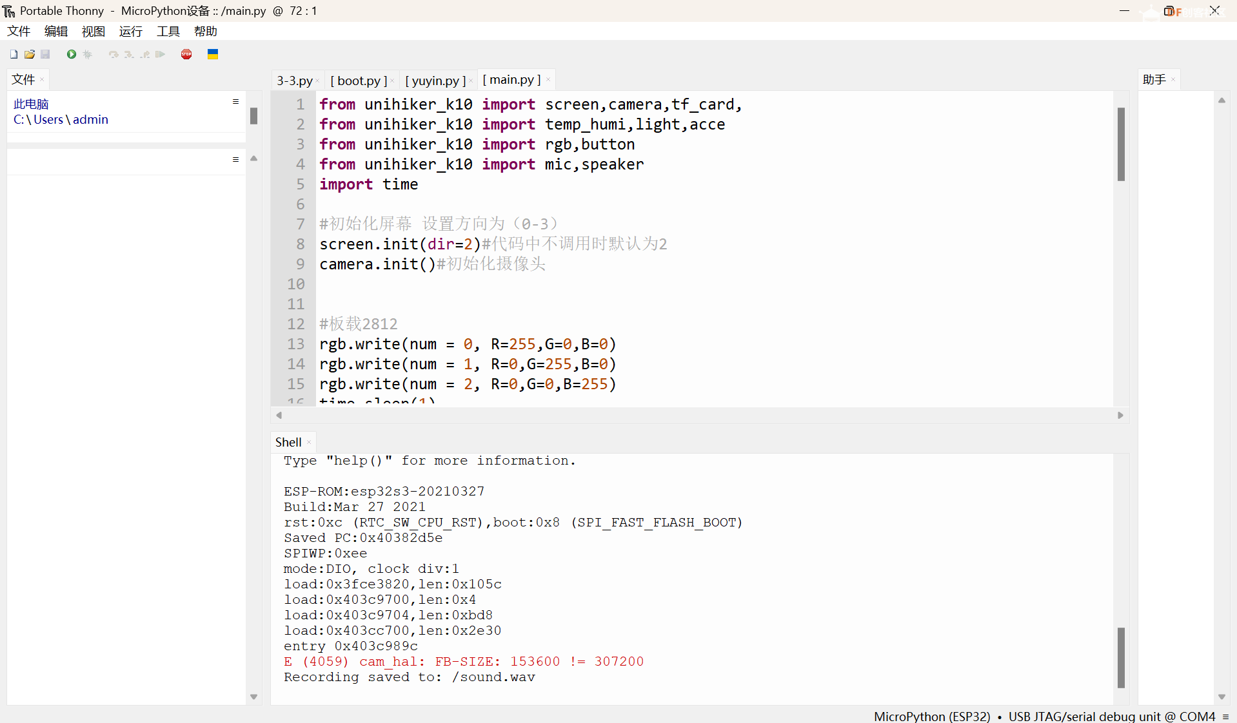Image resolution: width=1237 pixels, height=723 pixels.
Task: Select the main.py editor tab
Action: tap(511, 79)
